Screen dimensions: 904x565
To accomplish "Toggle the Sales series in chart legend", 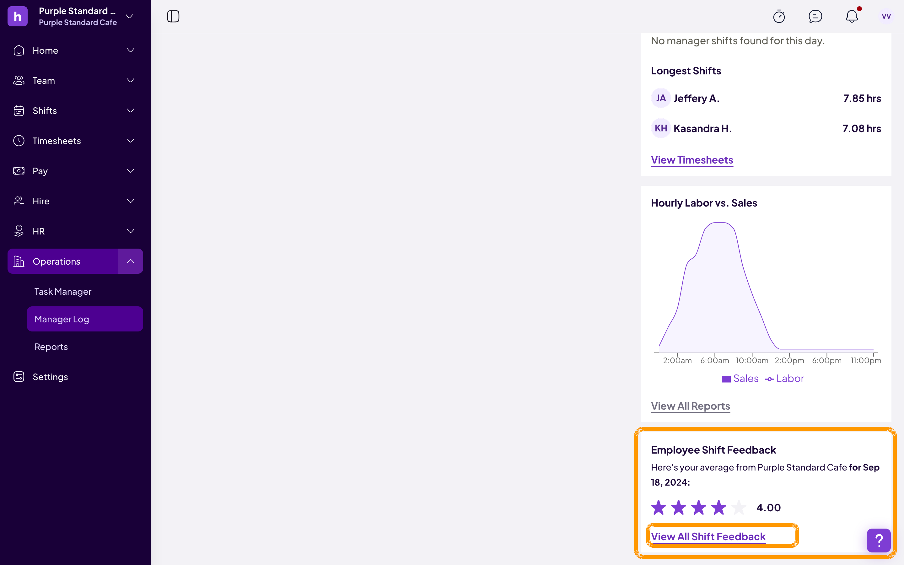I will [740, 379].
